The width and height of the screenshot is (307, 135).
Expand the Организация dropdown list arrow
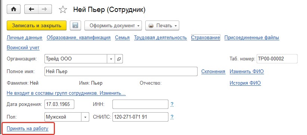pos(111,59)
